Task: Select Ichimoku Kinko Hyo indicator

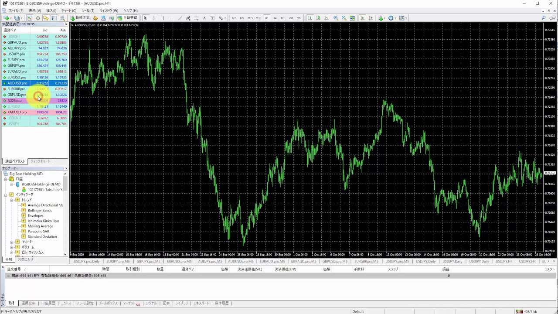Action: click(x=43, y=221)
